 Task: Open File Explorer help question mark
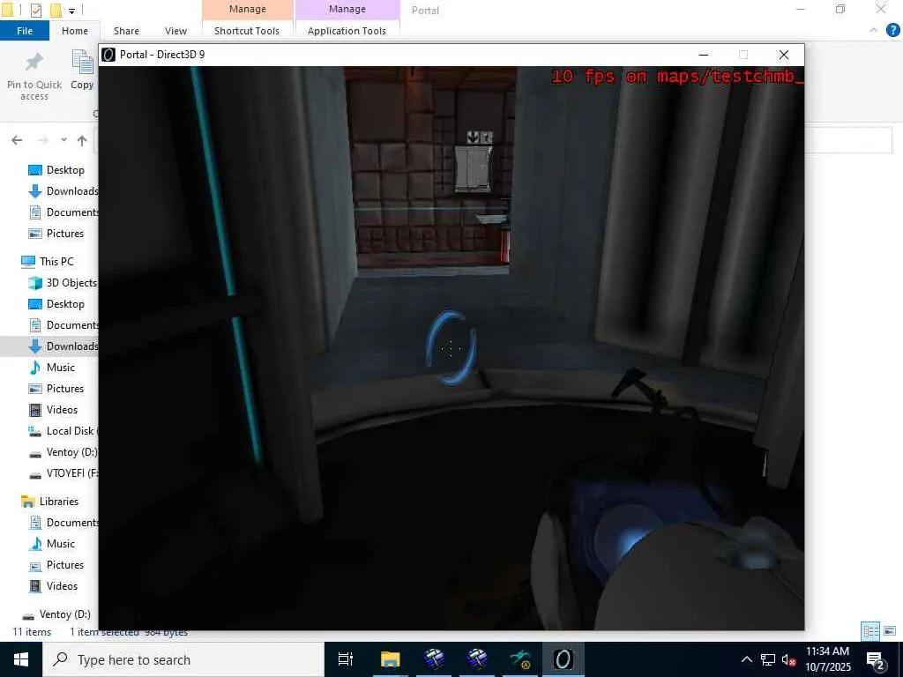[x=892, y=31]
